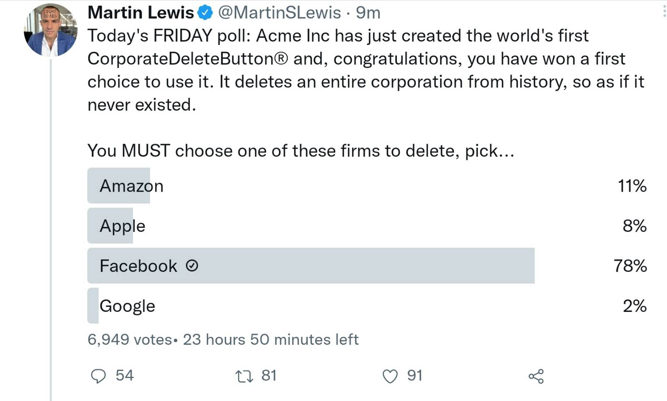Open the tweet's more options dots

tap(664, 12)
